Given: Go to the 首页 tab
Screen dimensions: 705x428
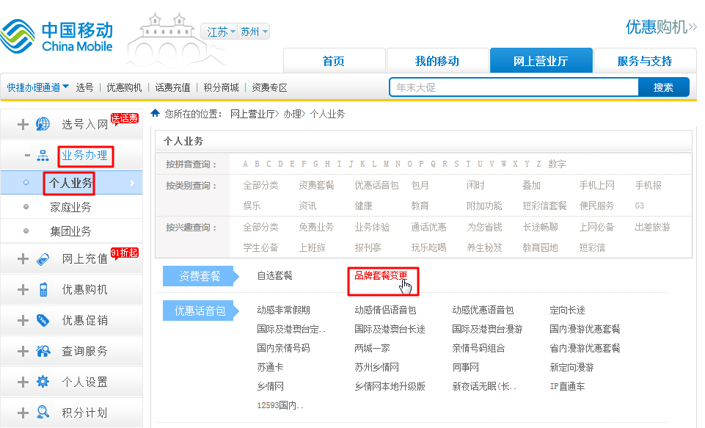Looking at the screenshot, I should pos(334,61).
